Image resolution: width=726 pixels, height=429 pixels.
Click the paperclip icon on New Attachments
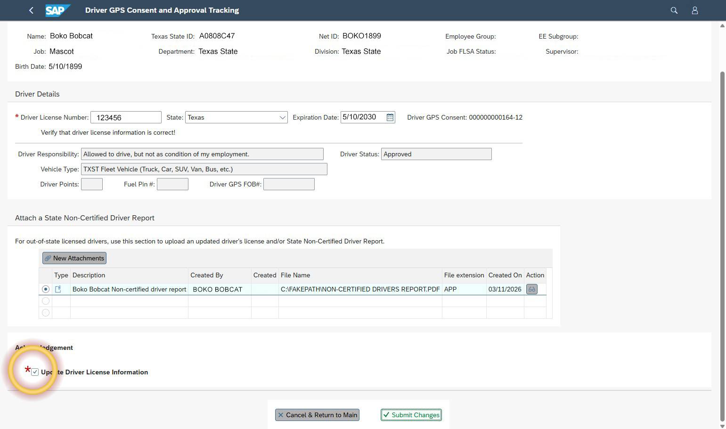[48, 258]
